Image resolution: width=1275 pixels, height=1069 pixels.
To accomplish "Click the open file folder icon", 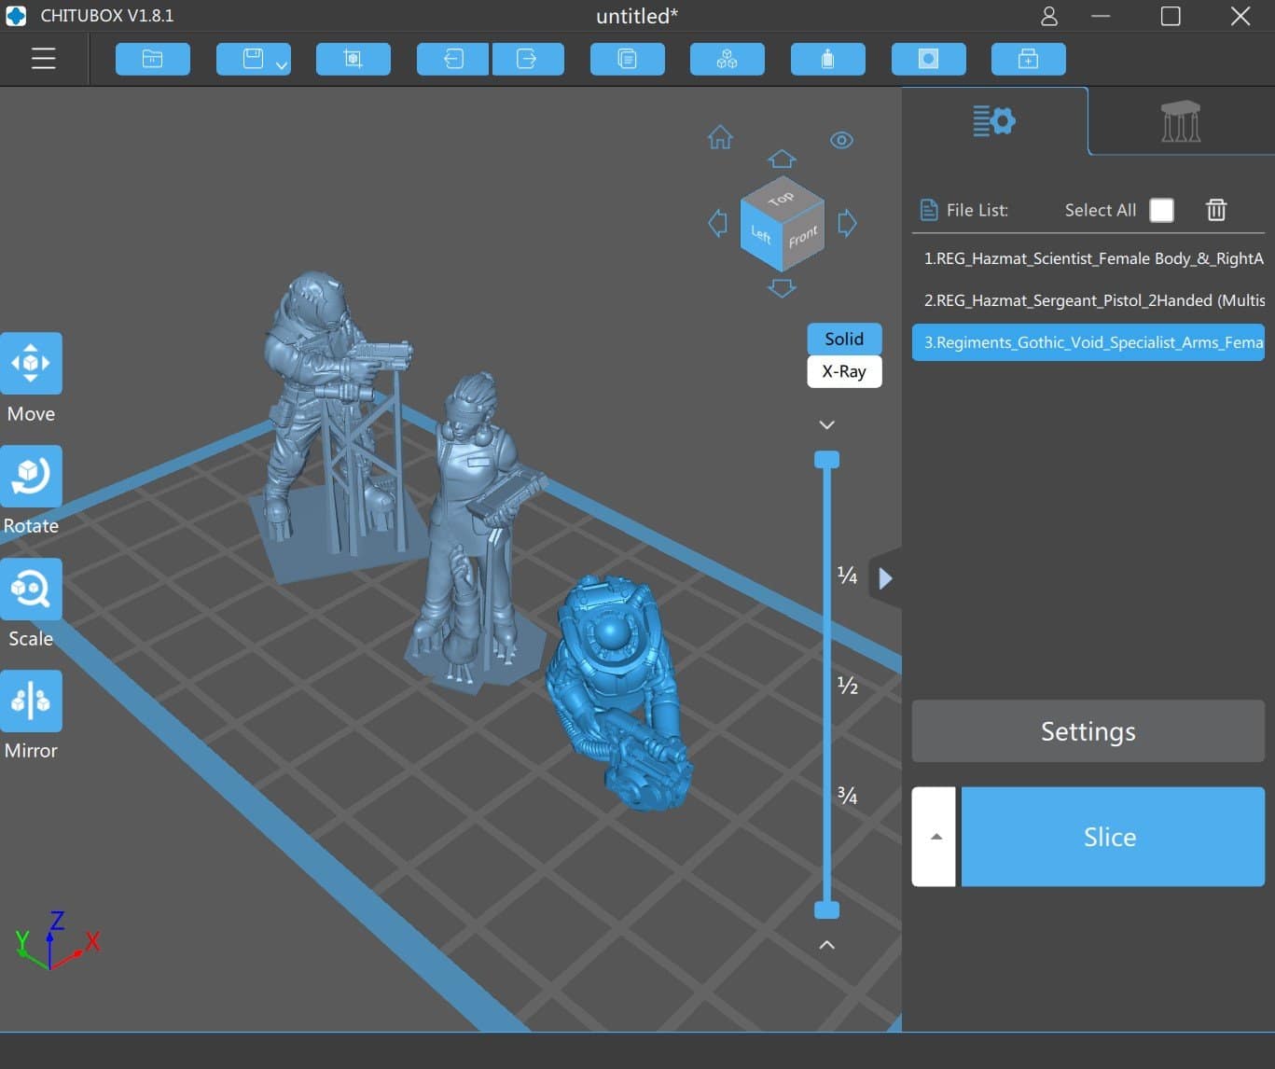I will coord(153,59).
